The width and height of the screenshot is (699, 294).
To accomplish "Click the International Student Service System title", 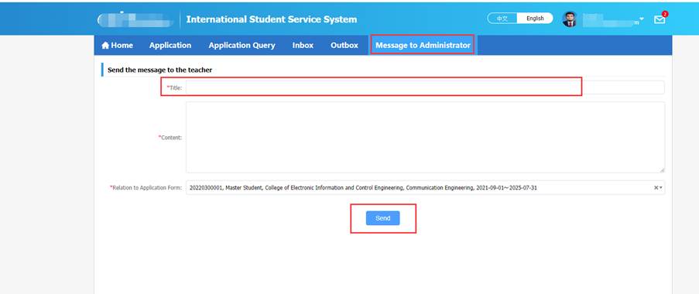I will (x=272, y=19).
